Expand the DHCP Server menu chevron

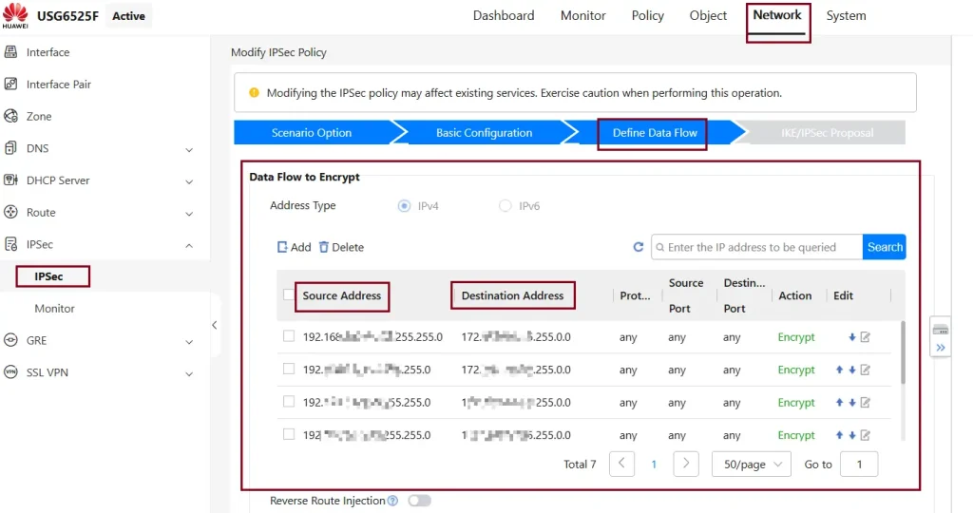[189, 181]
